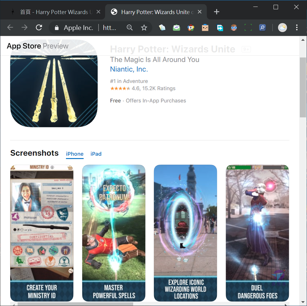Click the Harry Potter: Wizards Unite title
This screenshot has height=306, width=307.
172,49
